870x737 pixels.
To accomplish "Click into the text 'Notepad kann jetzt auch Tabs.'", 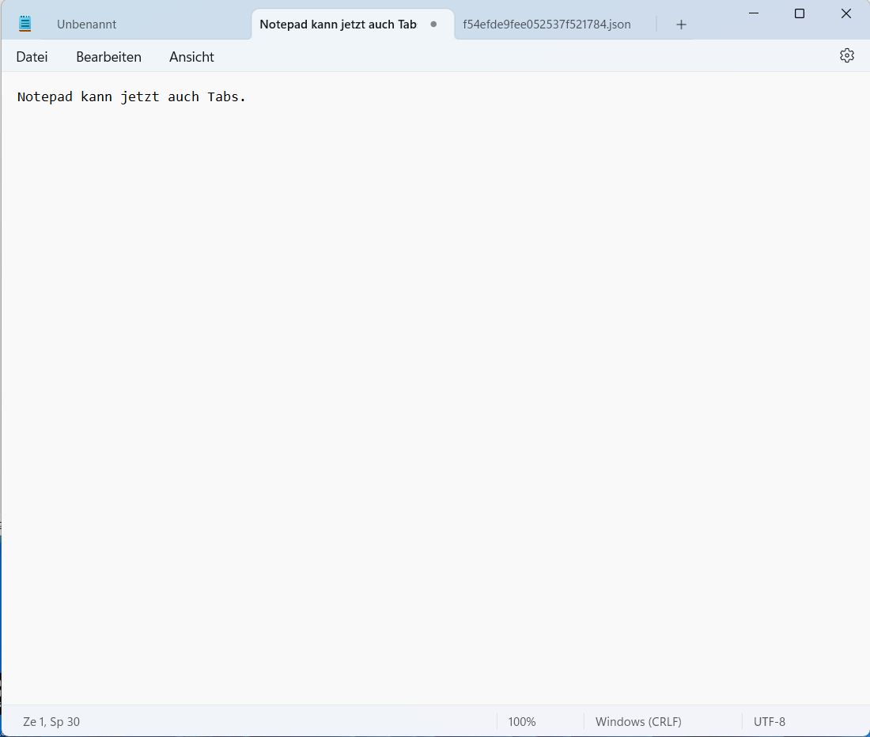I will (x=131, y=97).
